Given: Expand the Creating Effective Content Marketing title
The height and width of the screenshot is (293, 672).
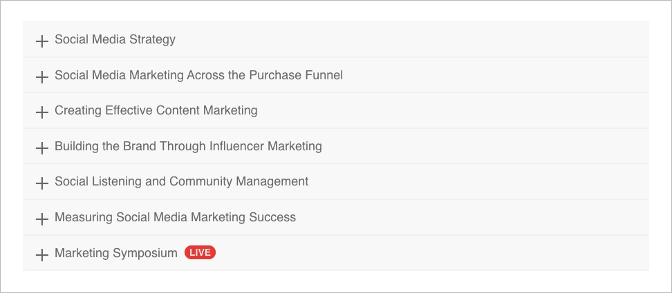Looking at the screenshot, I should 156,110.
